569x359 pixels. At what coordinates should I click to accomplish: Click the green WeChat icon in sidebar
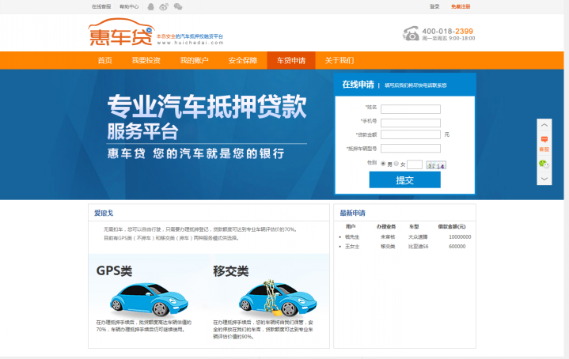[x=544, y=164]
